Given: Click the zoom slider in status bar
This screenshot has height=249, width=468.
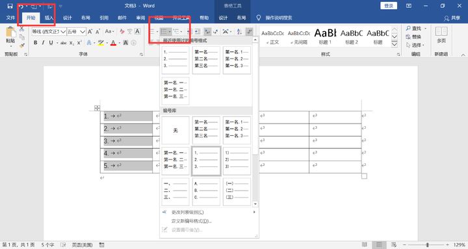Looking at the screenshot, I should pyautogui.click(x=427, y=245).
